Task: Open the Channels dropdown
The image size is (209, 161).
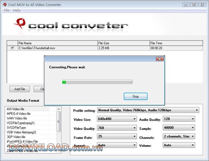Action: (x=179, y=137)
